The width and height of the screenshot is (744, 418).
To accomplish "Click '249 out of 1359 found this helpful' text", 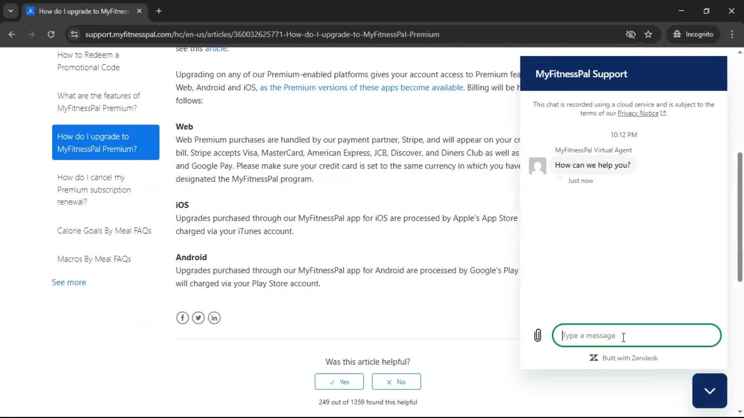I will [368, 402].
